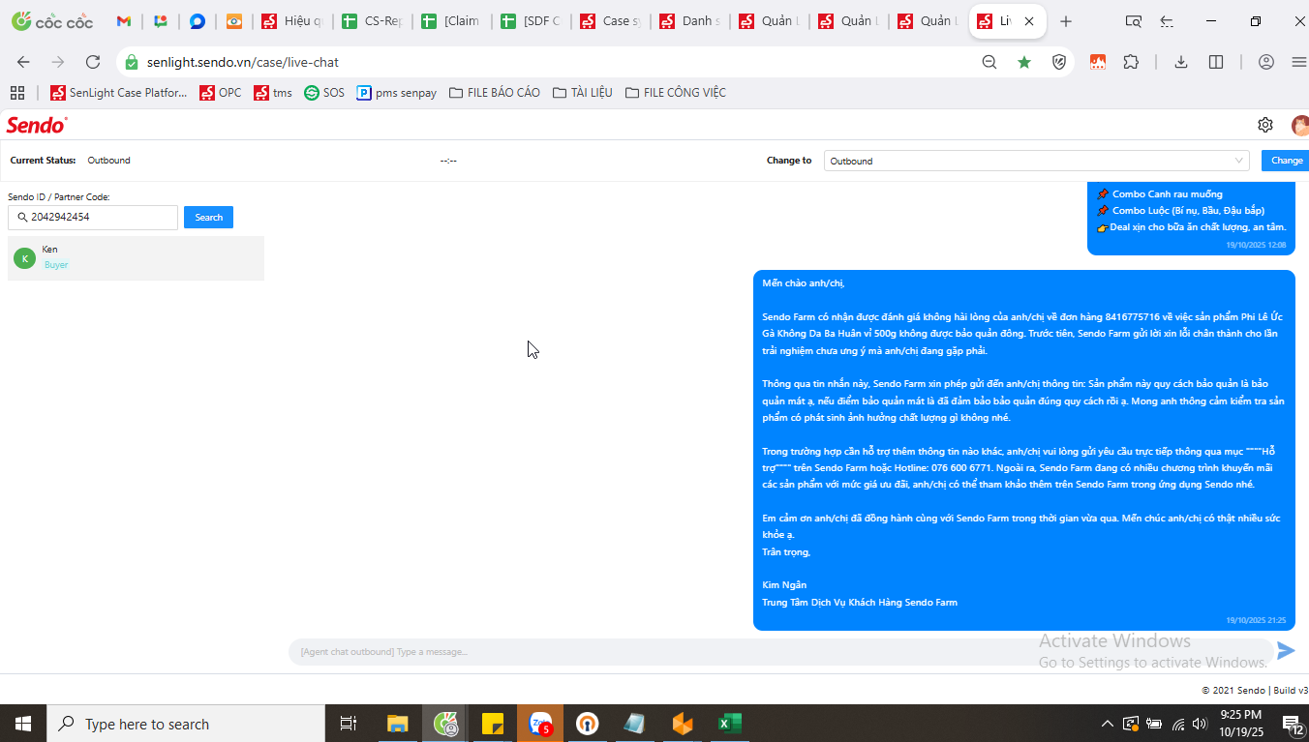Open FILE BÁO CÁO bookmark folder
Screen dimensions: 1309x742
coord(495,93)
